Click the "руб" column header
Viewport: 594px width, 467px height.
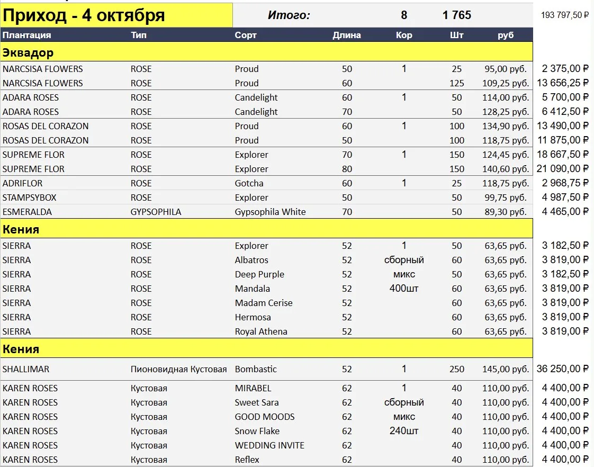click(506, 35)
